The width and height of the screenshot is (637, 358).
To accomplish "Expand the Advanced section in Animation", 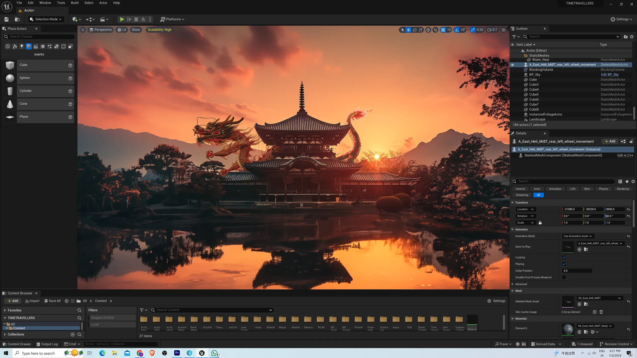I will point(512,284).
